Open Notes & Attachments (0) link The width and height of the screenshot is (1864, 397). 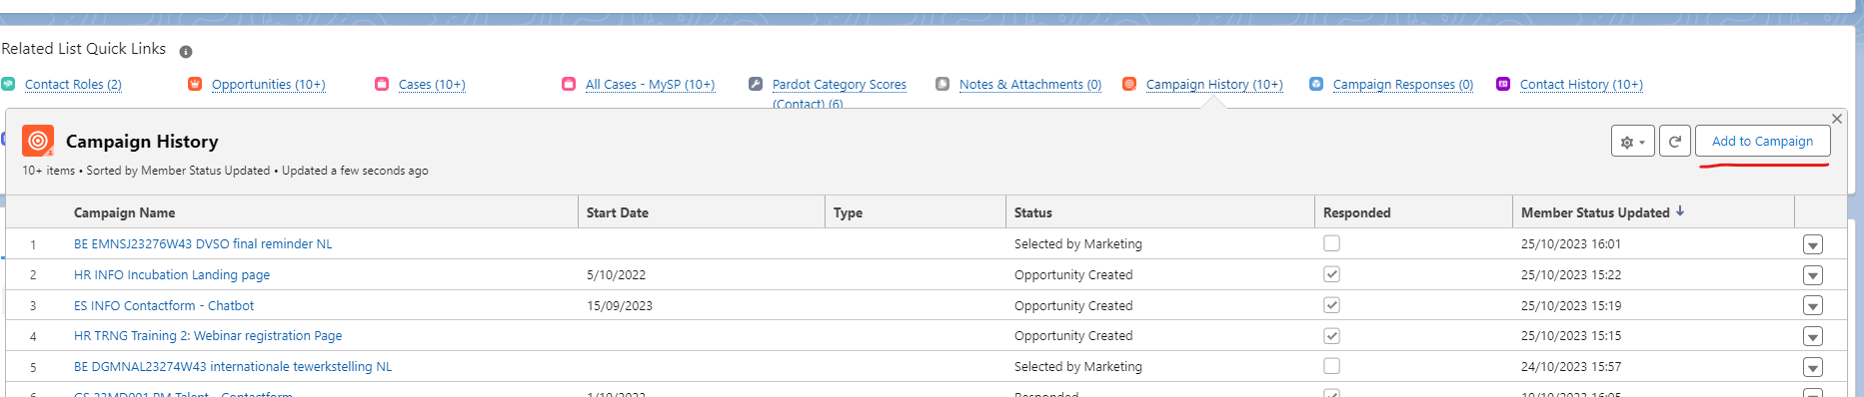point(1030,85)
